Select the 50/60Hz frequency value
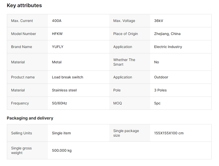219x166 pixels. click(x=59, y=103)
